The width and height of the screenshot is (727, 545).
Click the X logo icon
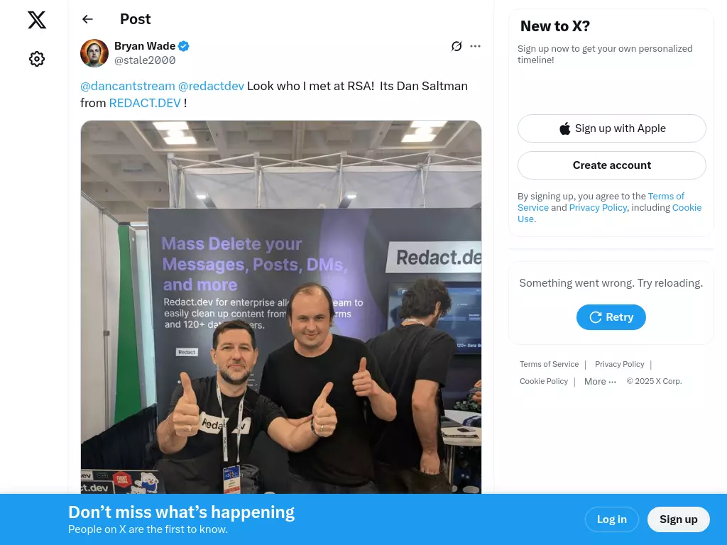click(x=37, y=20)
